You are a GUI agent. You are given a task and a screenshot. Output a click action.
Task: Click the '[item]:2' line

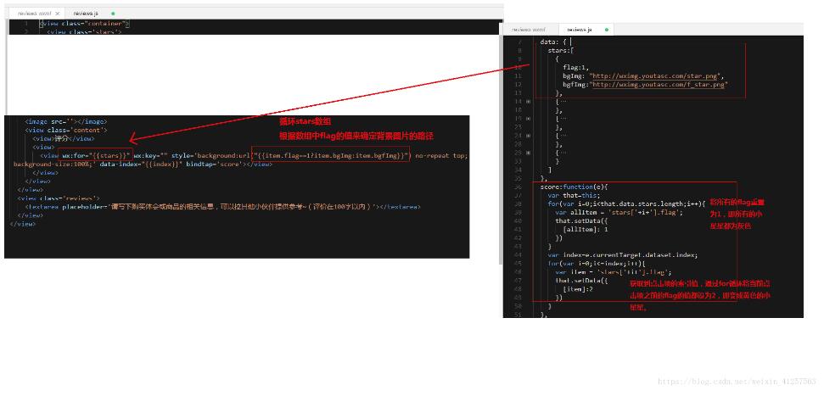(x=579, y=289)
